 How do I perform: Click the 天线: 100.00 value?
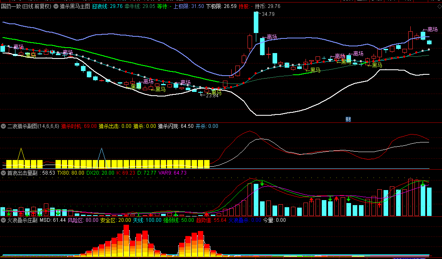tap(147, 220)
